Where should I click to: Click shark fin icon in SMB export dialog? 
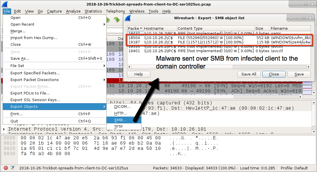[x=128, y=18]
